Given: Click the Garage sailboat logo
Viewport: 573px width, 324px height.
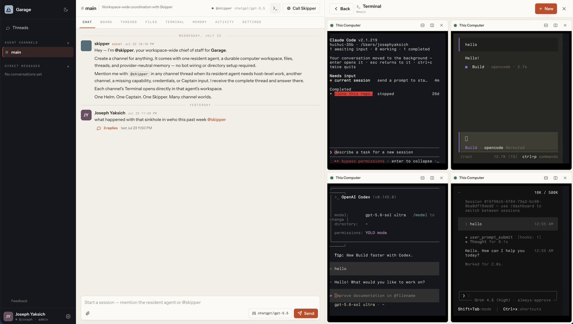Looking at the screenshot, I should pyautogui.click(x=9, y=9).
